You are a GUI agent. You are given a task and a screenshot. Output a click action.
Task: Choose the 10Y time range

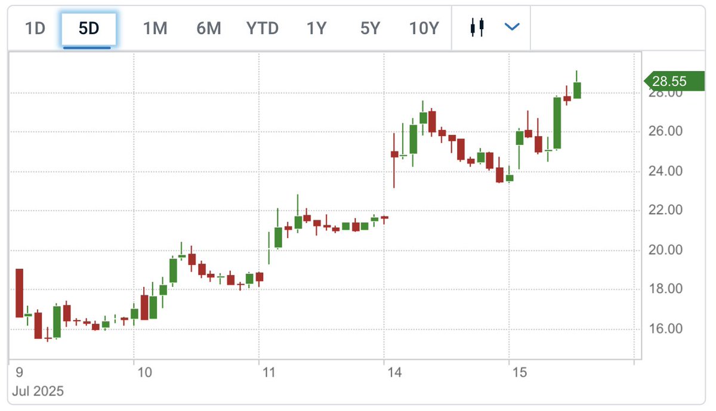click(x=424, y=28)
